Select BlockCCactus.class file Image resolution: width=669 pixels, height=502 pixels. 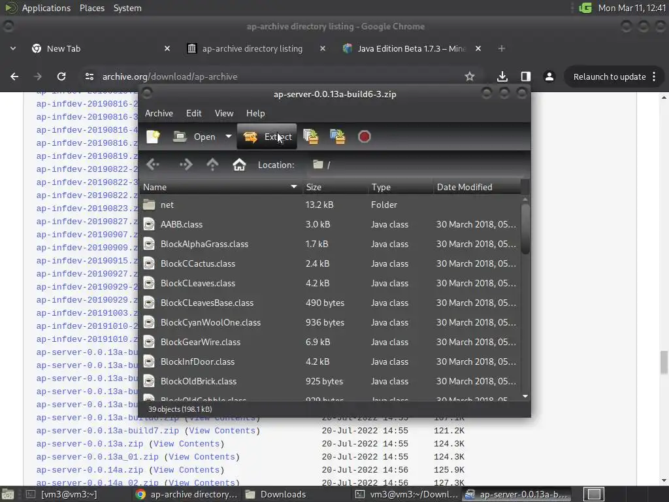coord(330,264)
